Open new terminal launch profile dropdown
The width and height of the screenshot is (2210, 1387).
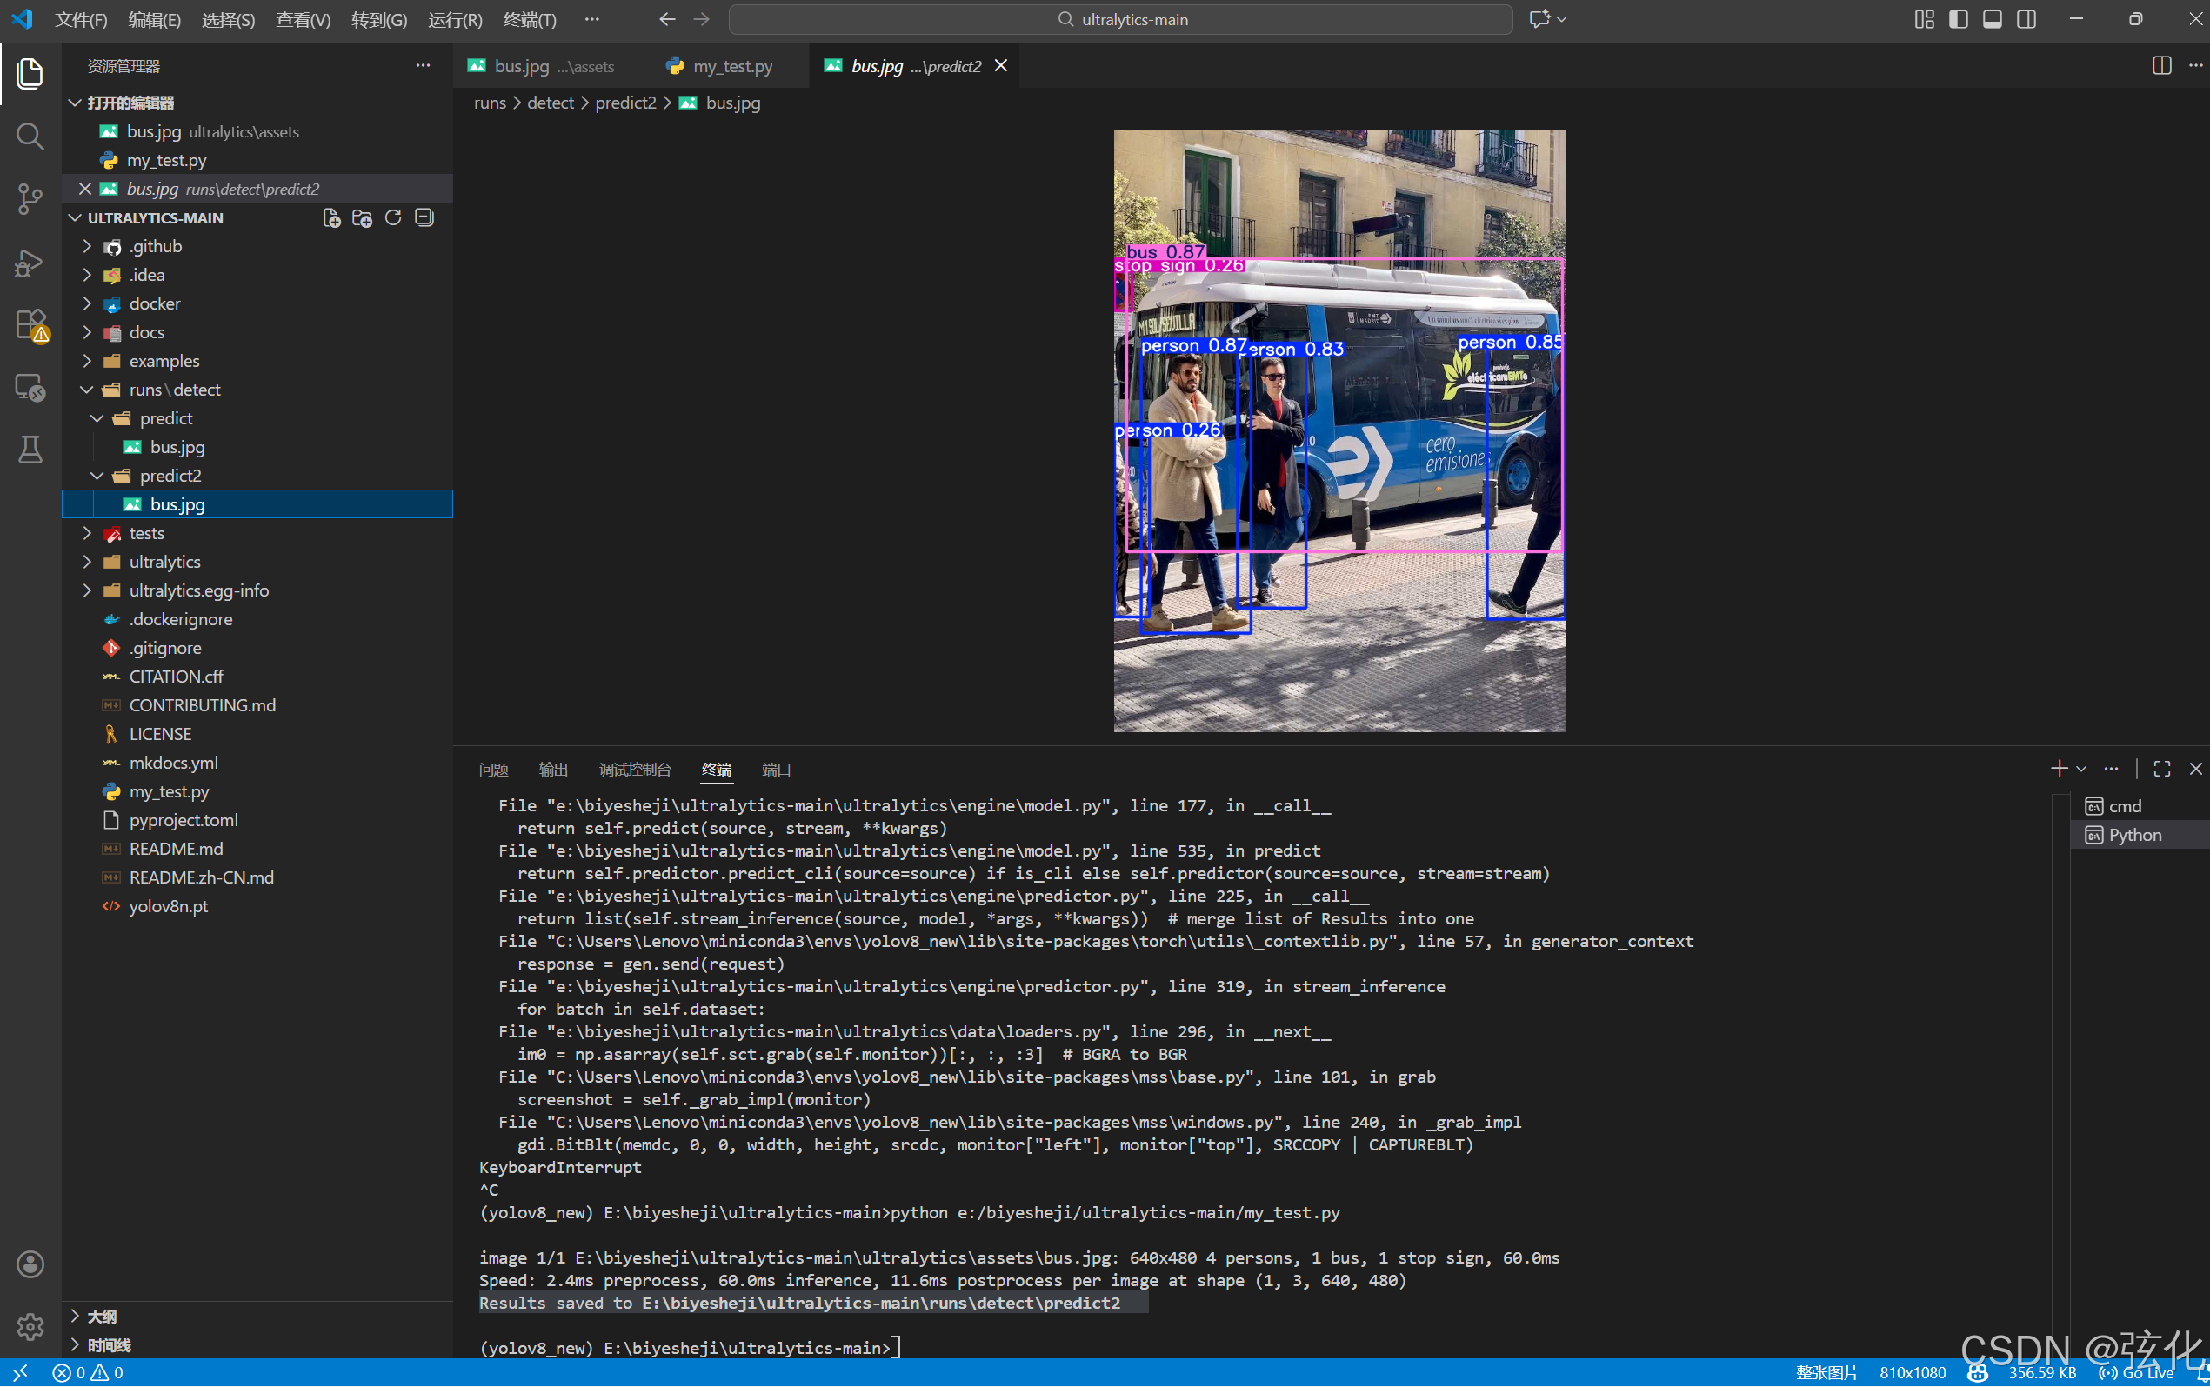(x=2081, y=769)
